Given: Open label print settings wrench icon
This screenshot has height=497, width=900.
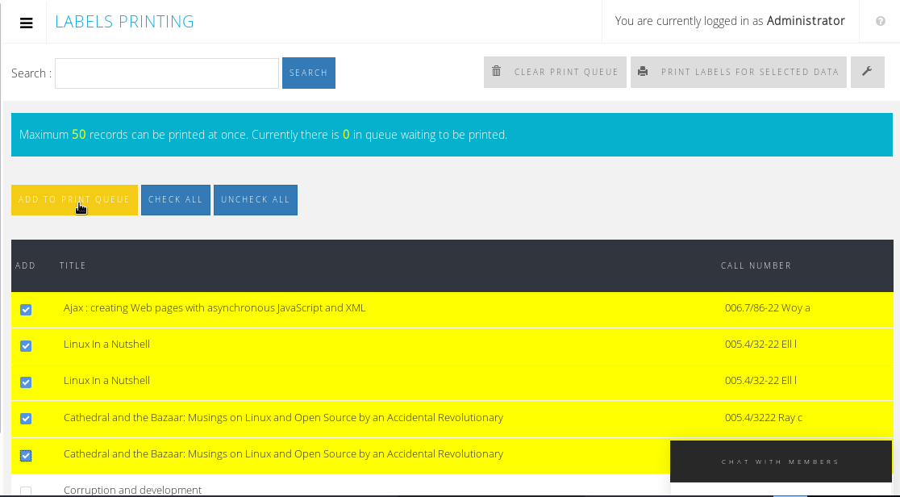Looking at the screenshot, I should tap(867, 72).
